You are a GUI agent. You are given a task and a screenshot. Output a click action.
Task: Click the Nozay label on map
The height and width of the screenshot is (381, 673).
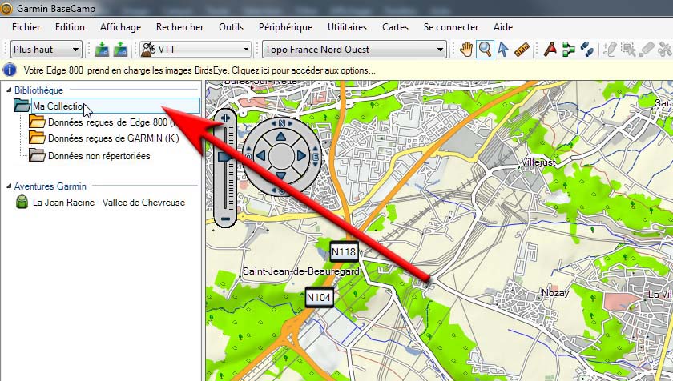tap(555, 293)
